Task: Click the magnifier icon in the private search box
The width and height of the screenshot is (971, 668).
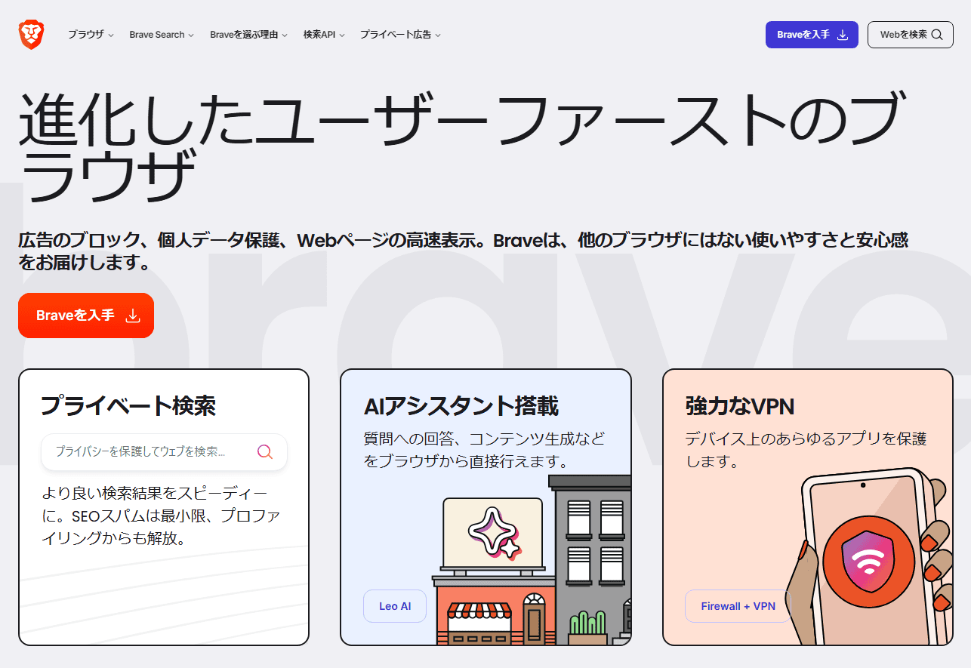Action: [264, 451]
